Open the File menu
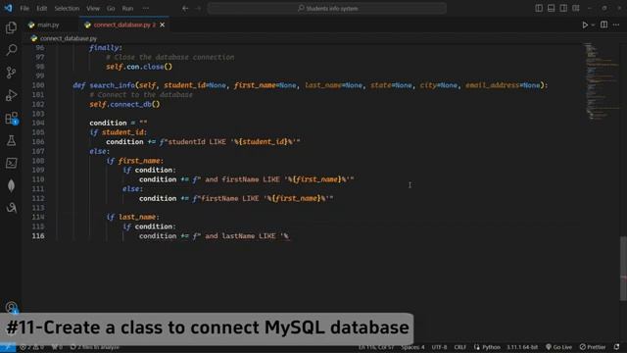 pyautogui.click(x=24, y=9)
